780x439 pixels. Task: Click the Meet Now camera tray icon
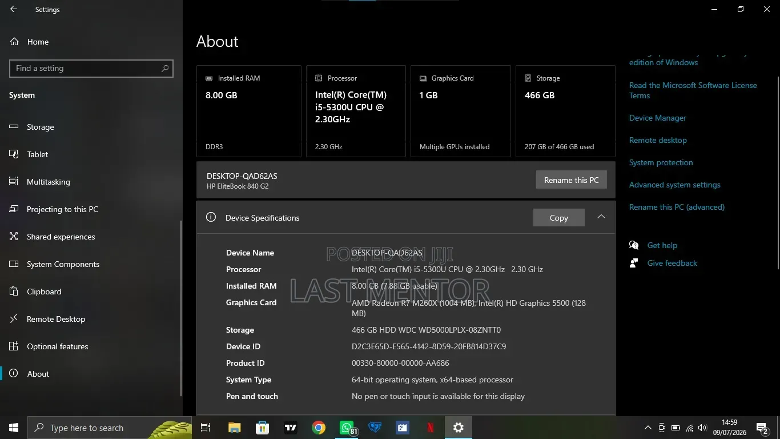coord(662,428)
